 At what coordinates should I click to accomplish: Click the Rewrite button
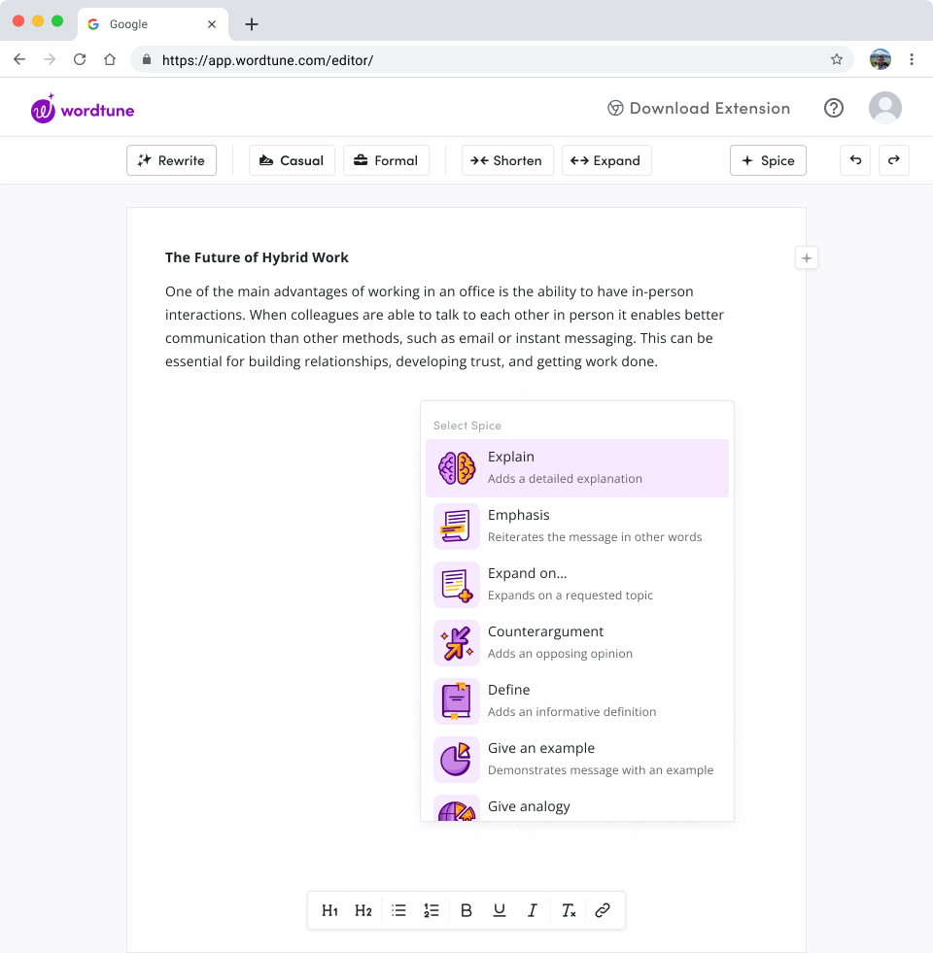tap(171, 160)
